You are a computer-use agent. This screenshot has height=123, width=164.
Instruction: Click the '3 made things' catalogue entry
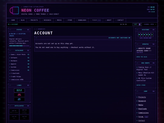(x=15, y=77)
